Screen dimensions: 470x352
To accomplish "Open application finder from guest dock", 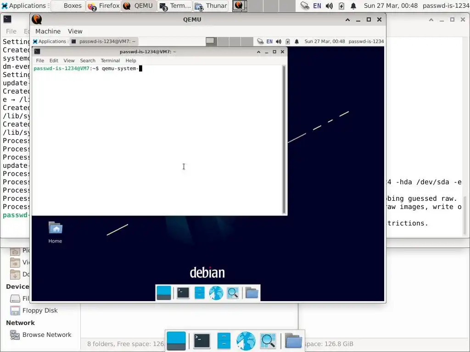I will tap(233, 293).
